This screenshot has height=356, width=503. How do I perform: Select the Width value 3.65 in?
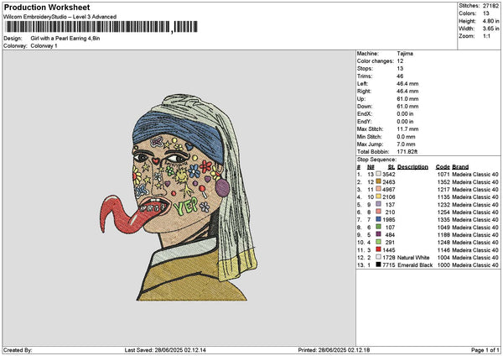coord(490,29)
